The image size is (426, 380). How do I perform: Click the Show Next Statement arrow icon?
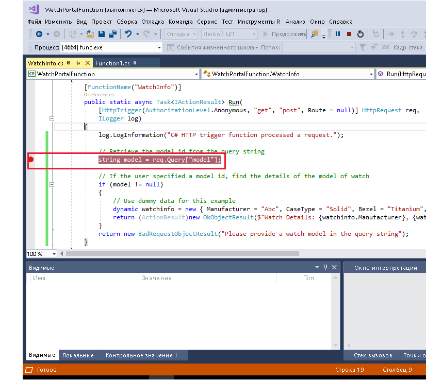[391, 34]
